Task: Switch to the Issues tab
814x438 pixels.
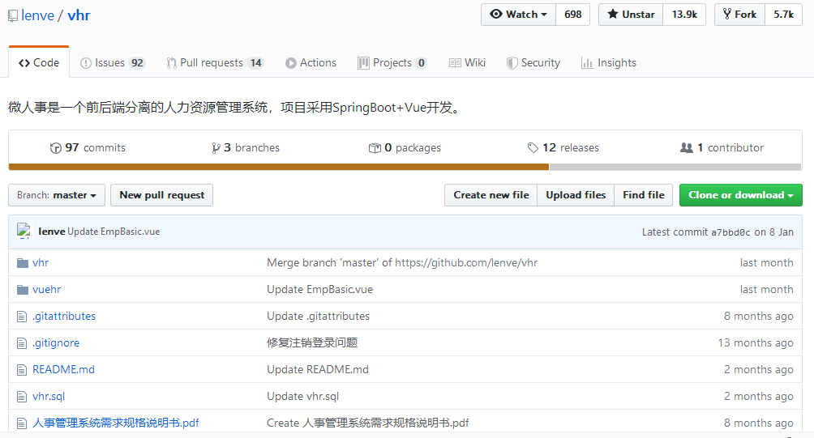Action: [113, 62]
